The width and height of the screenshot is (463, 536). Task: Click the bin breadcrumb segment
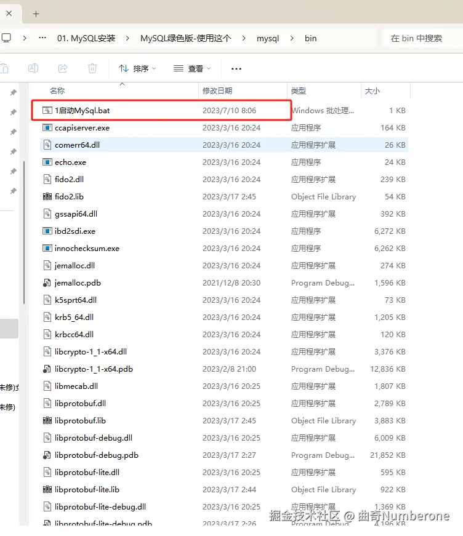(310, 38)
